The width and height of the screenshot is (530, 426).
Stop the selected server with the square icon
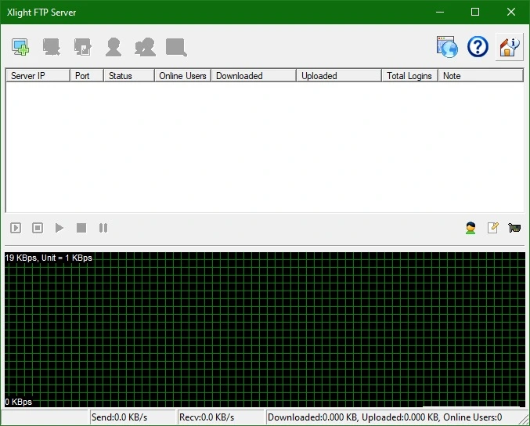(81, 228)
